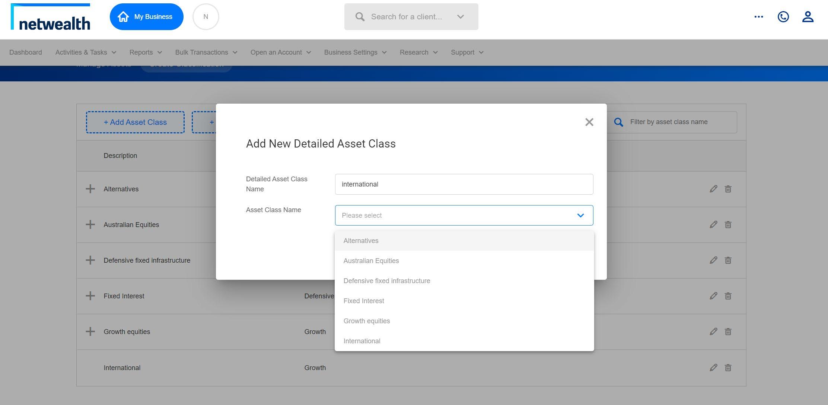The image size is (828, 405).
Task: Click the edit pencil for Growth equities
Action: tap(713, 331)
